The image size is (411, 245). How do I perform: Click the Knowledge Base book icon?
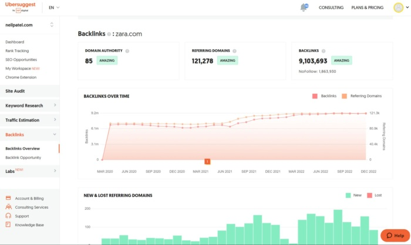[x=8, y=224]
